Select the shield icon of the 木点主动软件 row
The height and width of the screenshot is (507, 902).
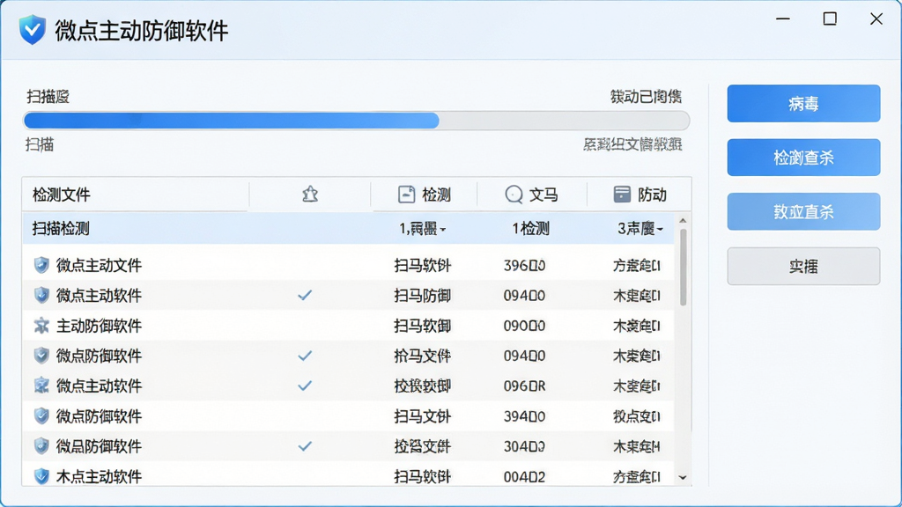[41, 476]
